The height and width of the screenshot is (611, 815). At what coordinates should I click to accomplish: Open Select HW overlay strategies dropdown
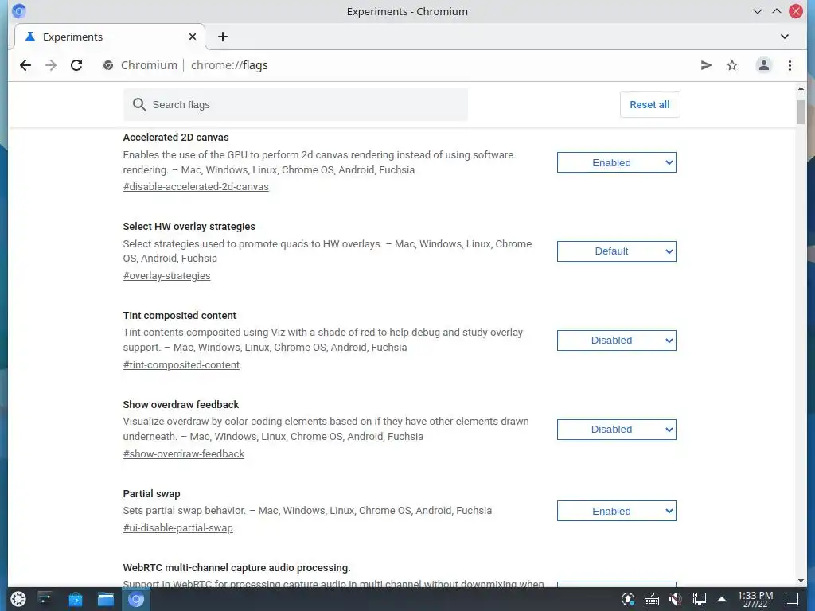coord(617,251)
